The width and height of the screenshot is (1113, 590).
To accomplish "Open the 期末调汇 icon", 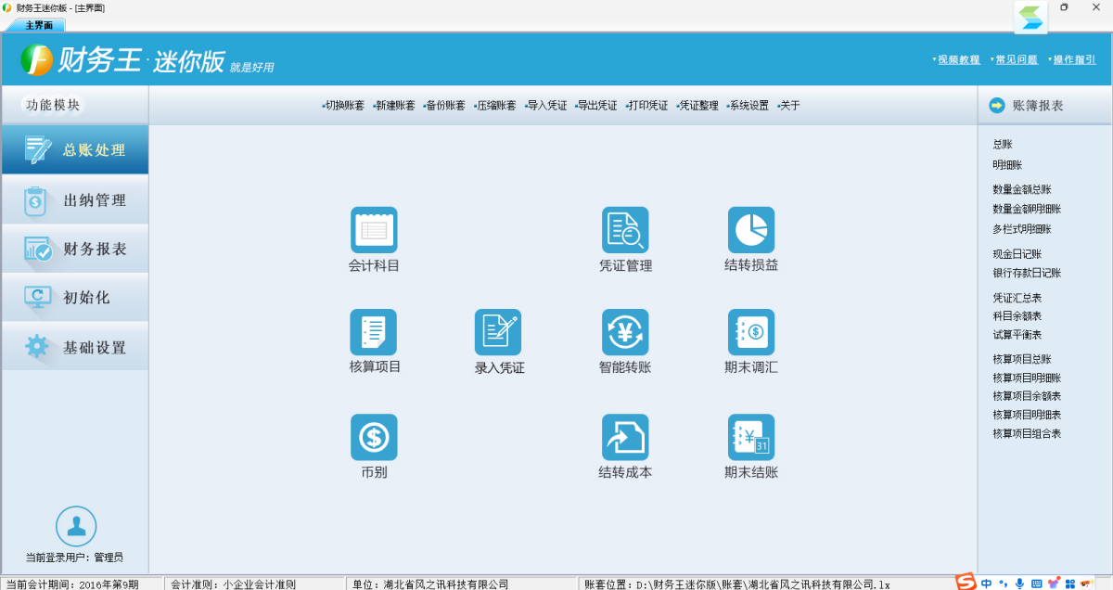I will (750, 332).
